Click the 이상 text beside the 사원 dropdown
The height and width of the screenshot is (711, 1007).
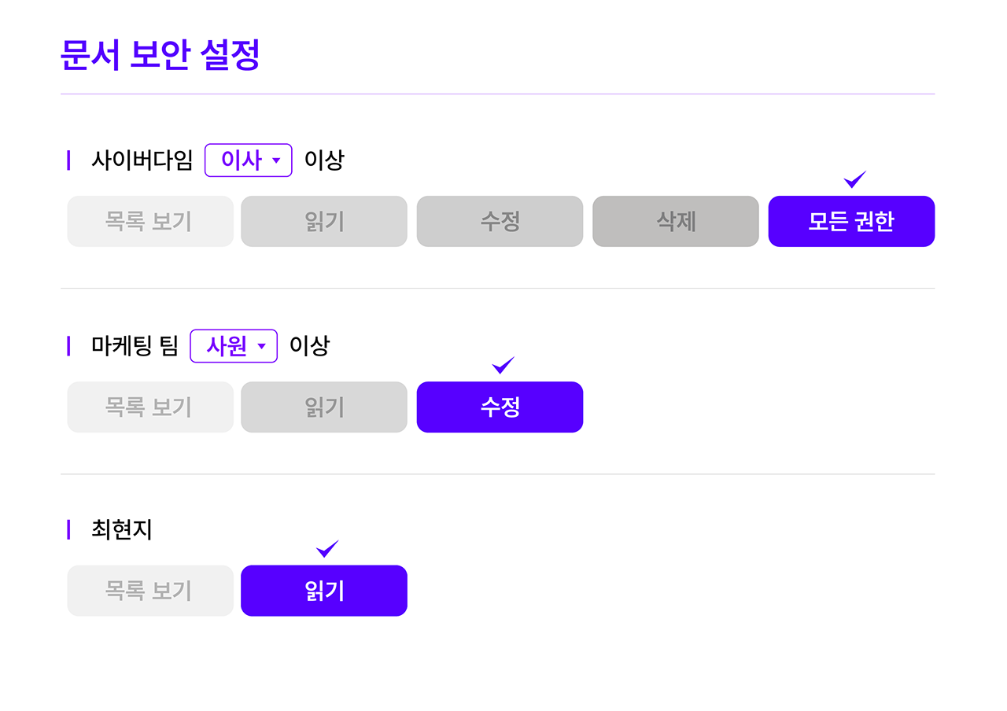coord(309,346)
